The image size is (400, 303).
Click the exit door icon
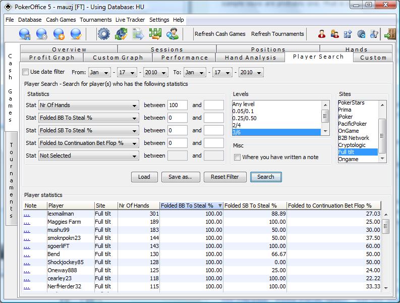389,34
